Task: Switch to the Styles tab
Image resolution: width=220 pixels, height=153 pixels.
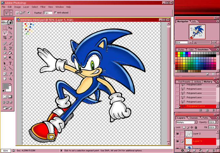Action: tap(181, 50)
